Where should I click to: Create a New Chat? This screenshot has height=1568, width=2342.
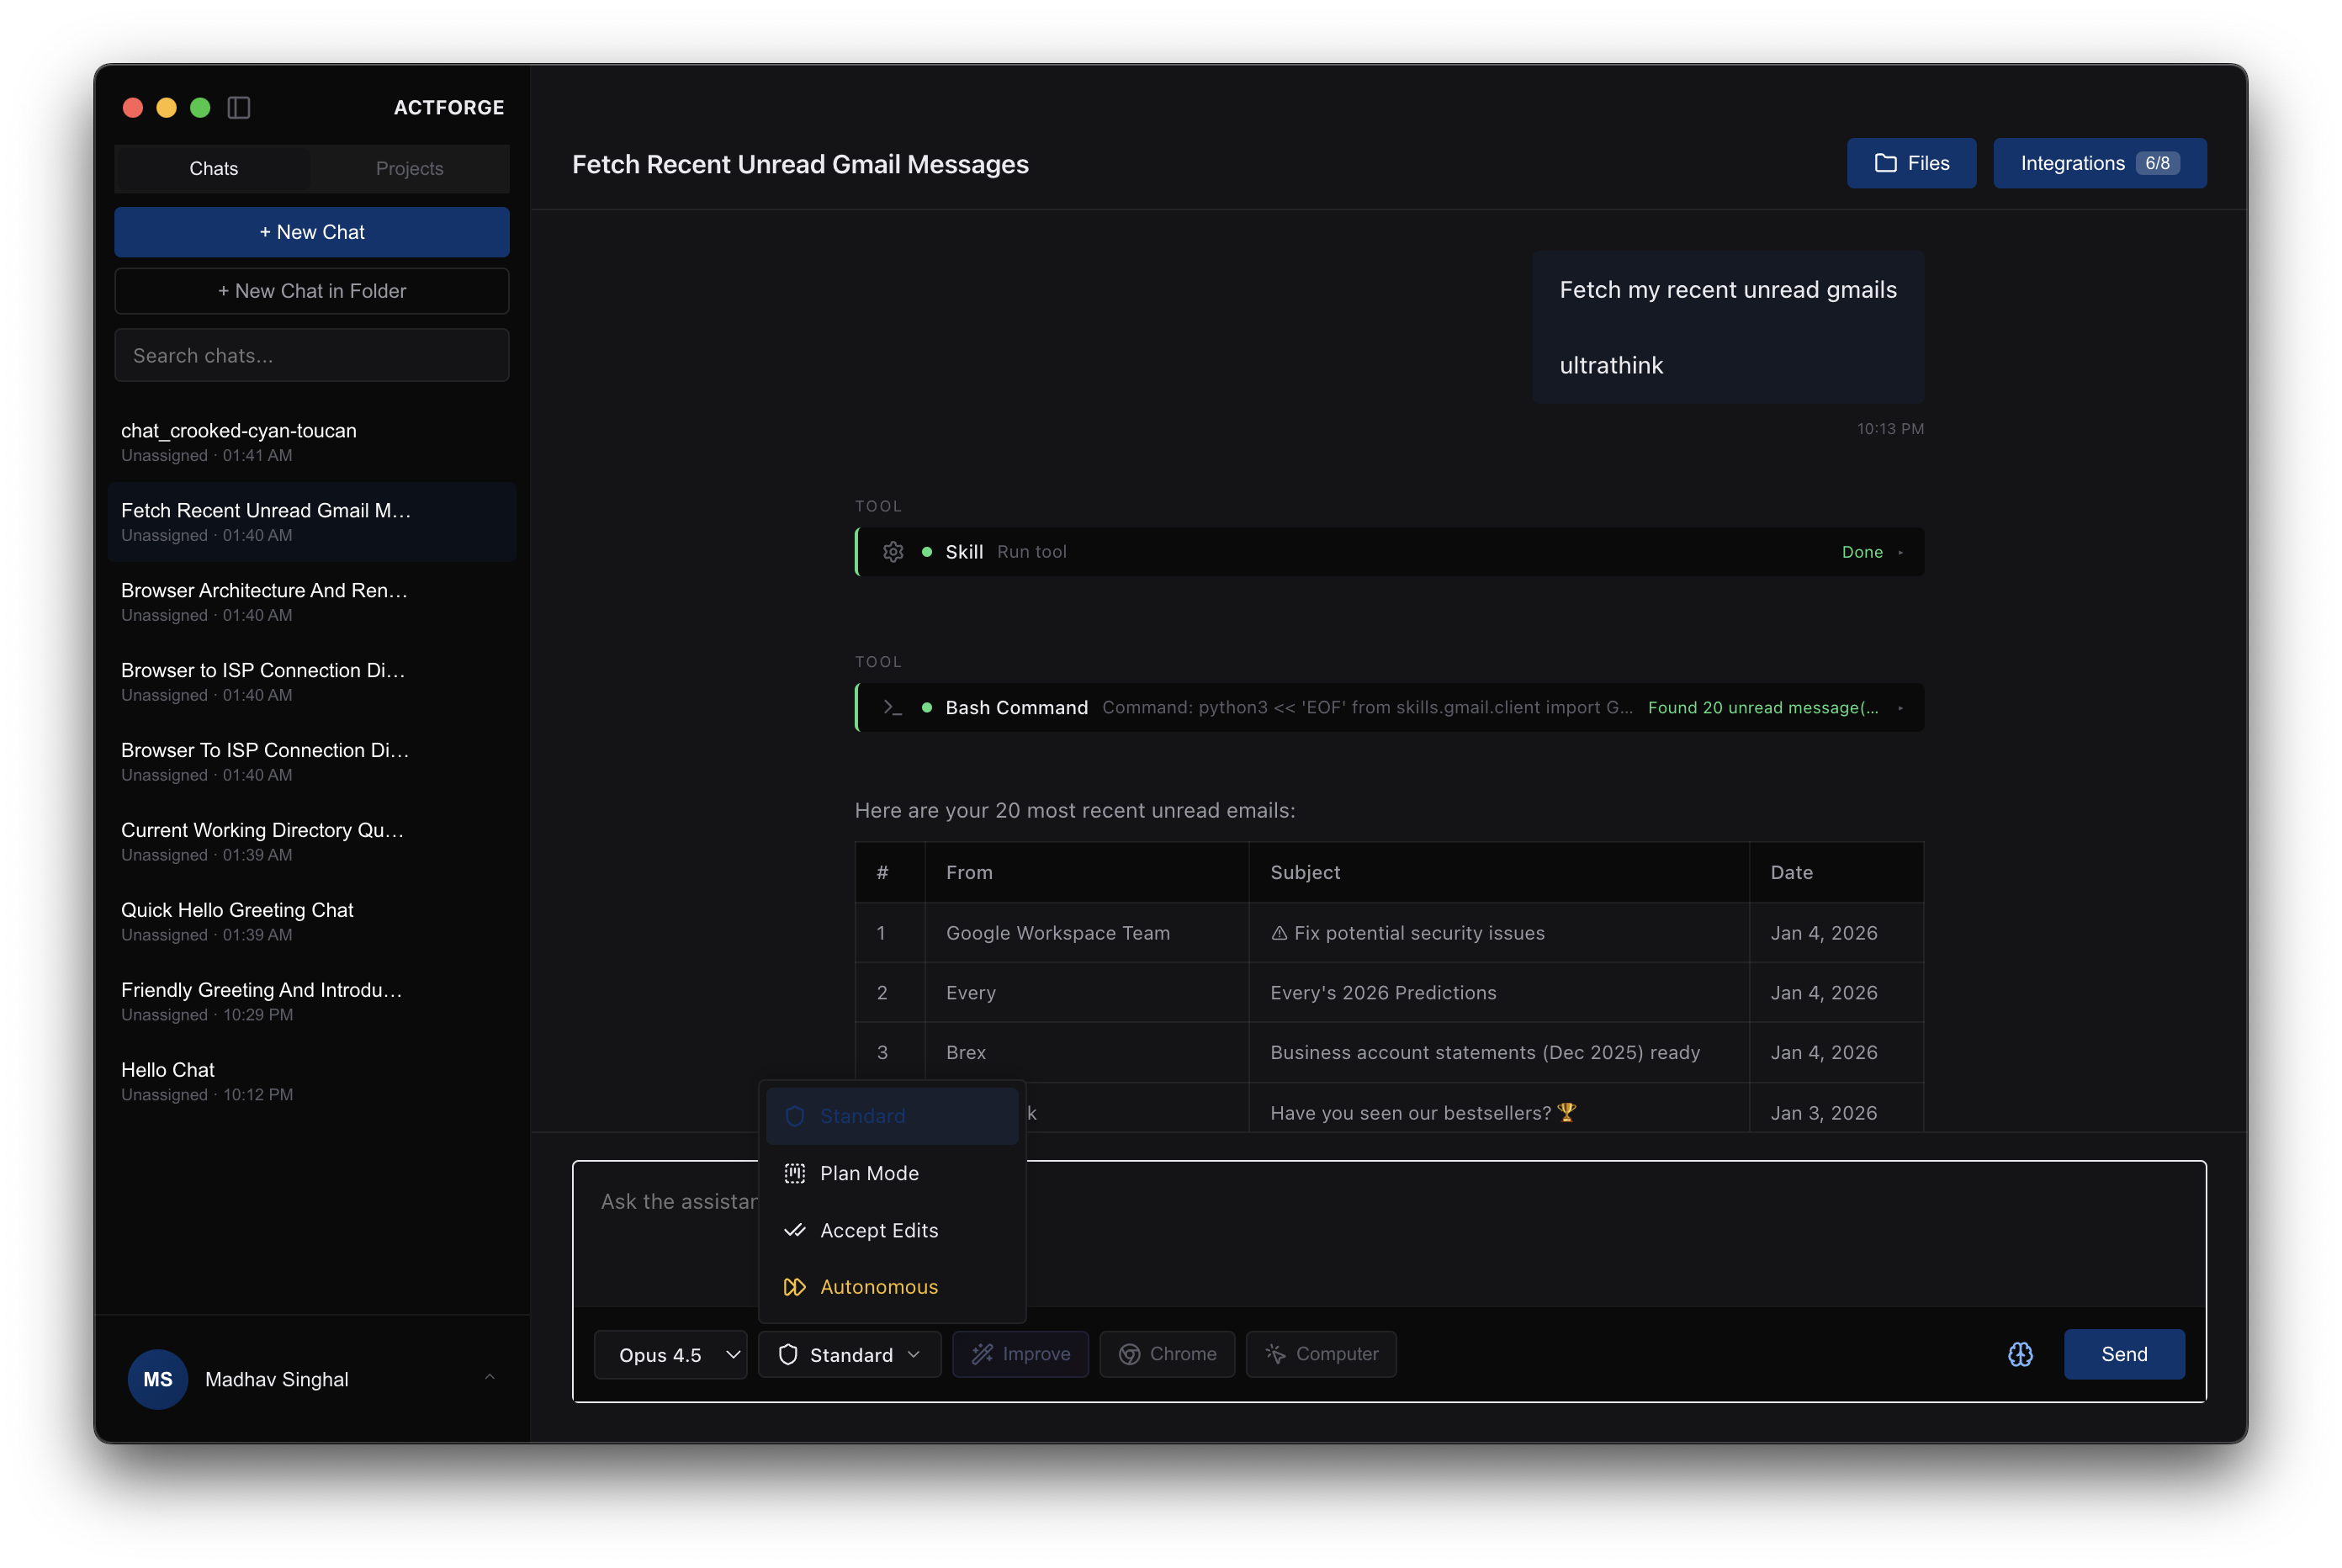pos(311,231)
